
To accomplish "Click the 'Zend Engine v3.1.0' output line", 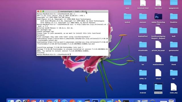I will (64, 19).
